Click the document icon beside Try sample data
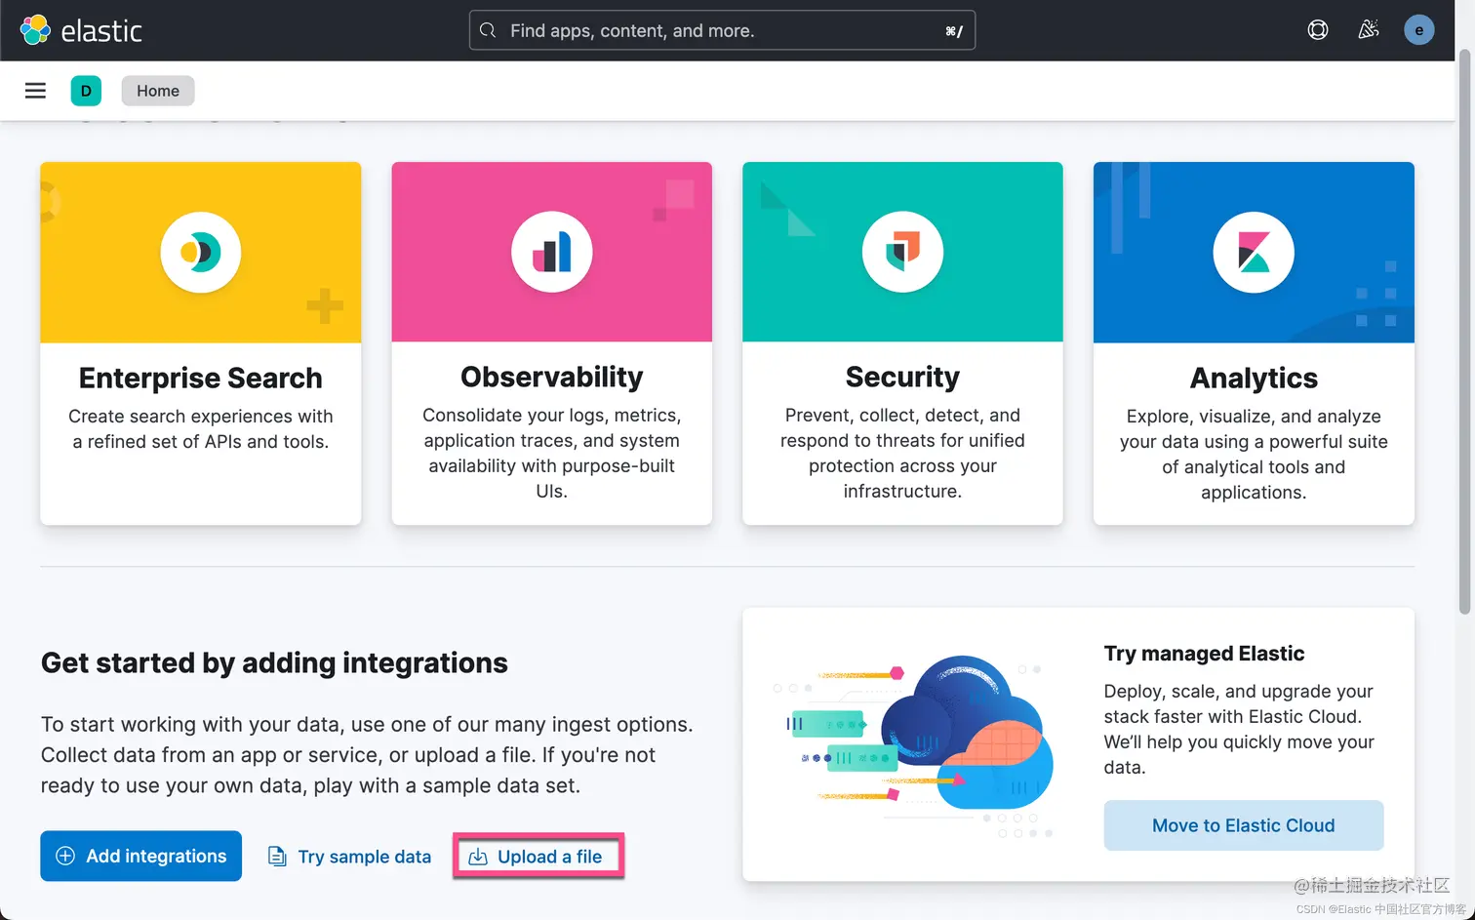The height and width of the screenshot is (920, 1475). pyautogui.click(x=277, y=857)
